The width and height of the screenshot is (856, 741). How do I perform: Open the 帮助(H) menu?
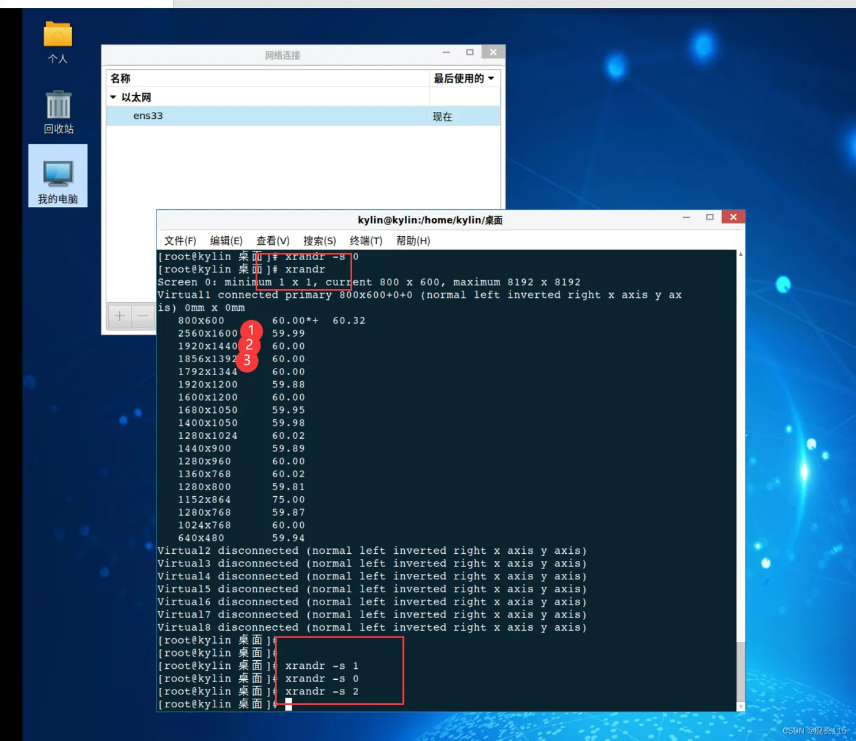[x=413, y=240]
